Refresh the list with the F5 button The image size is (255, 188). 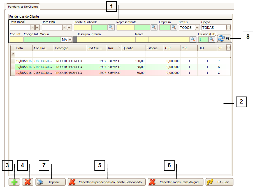pyautogui.click(x=225, y=39)
